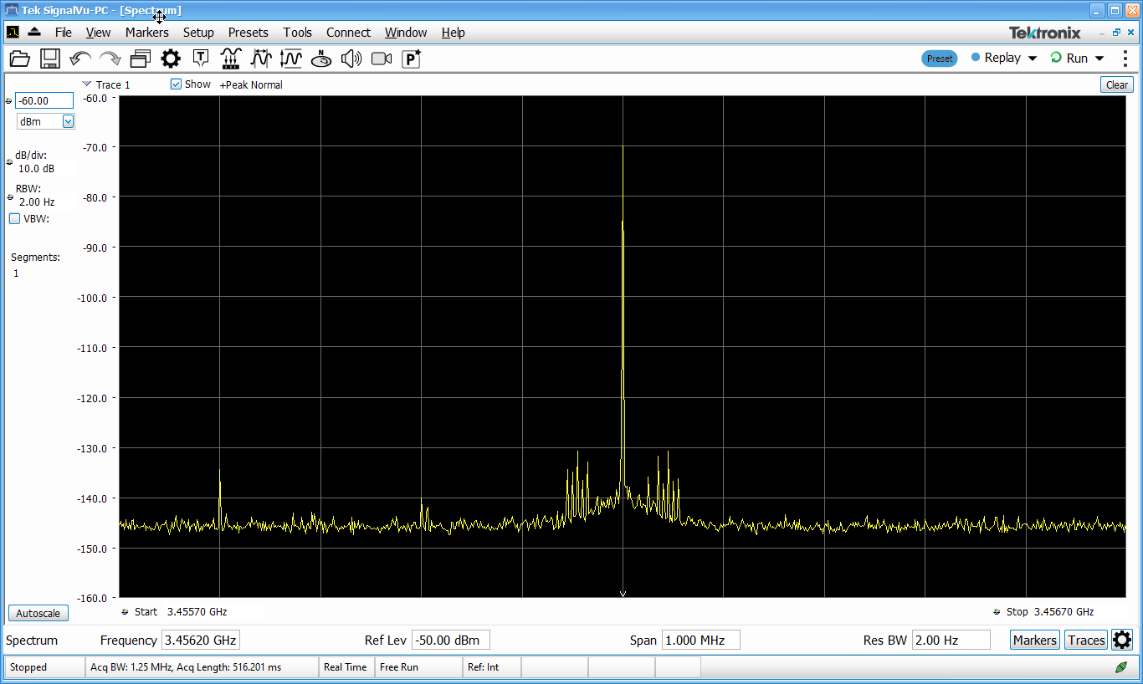Restore the inner Spectrum document window
The image size is (1143, 684).
(1116, 32)
